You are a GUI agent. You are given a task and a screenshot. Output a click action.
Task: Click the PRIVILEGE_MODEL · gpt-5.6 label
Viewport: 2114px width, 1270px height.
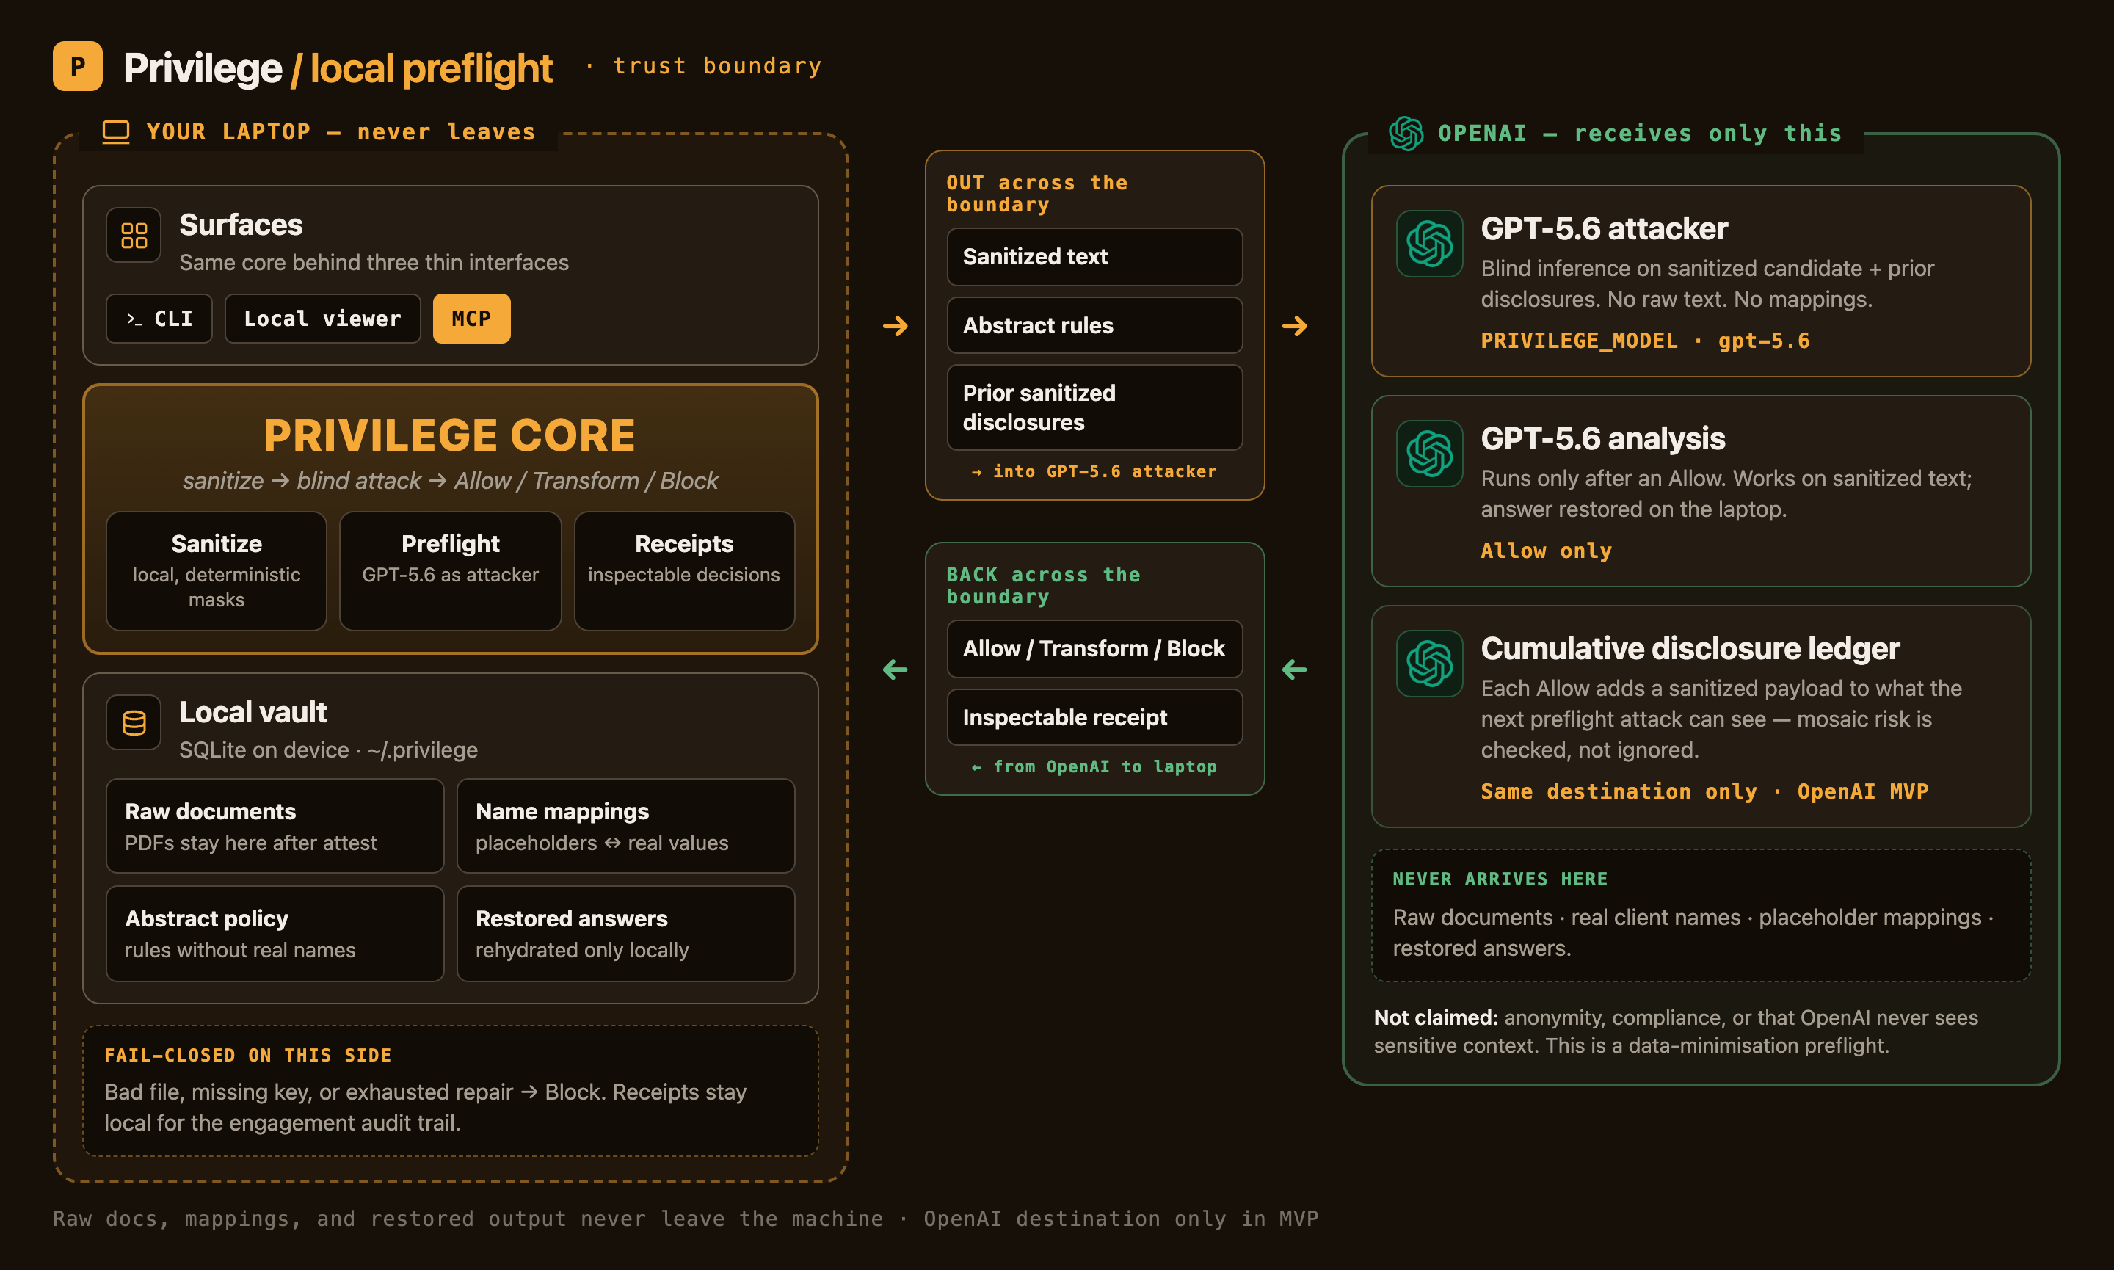[x=1645, y=341]
